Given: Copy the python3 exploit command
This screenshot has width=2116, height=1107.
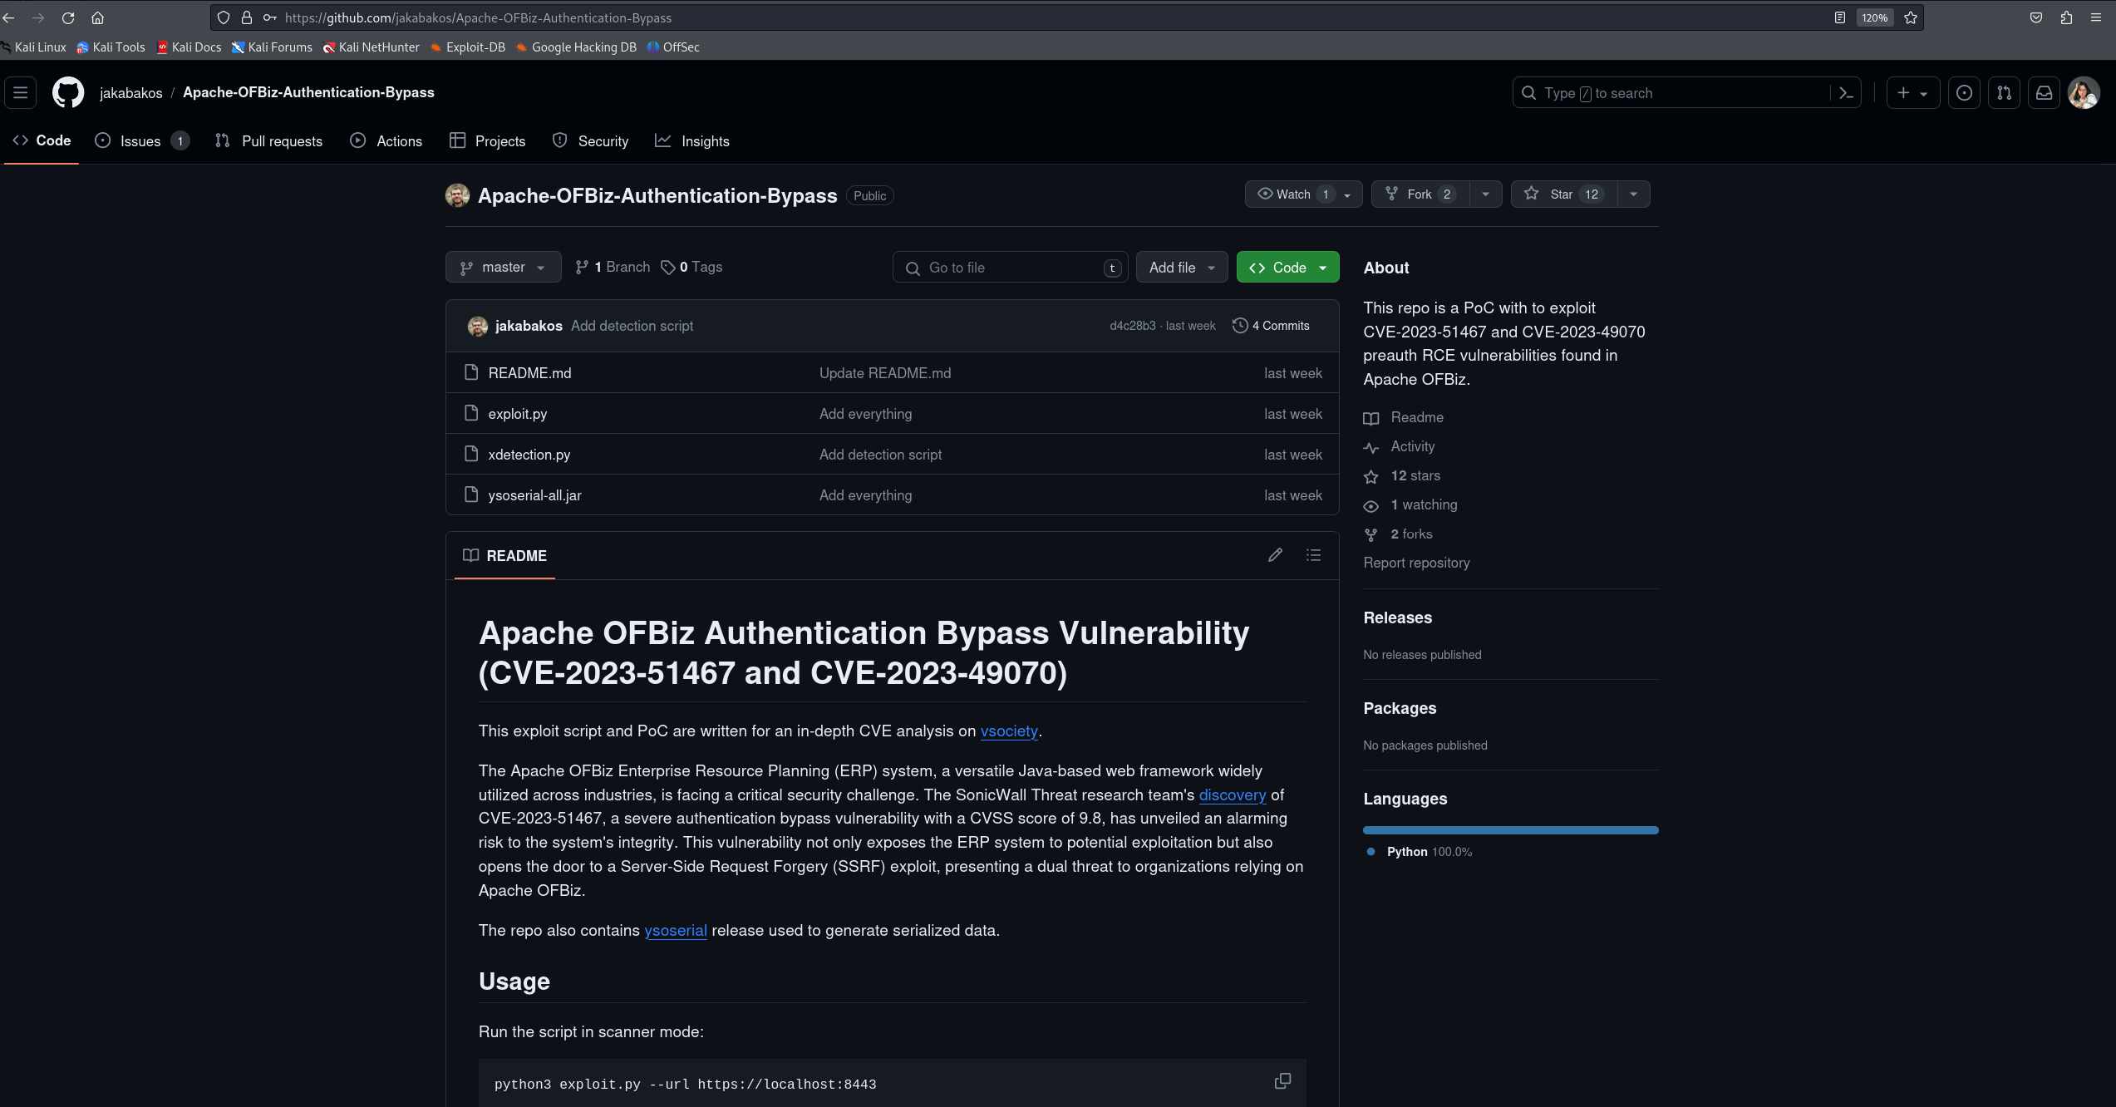Looking at the screenshot, I should coord(1282,1081).
